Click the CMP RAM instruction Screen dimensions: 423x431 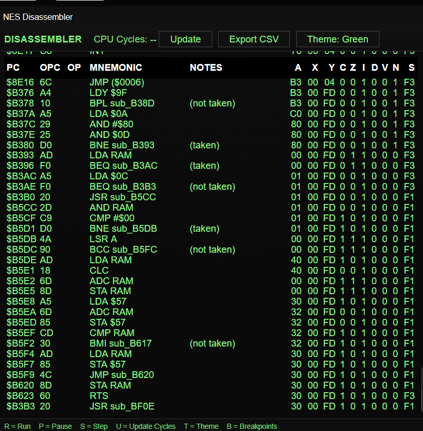(112, 333)
